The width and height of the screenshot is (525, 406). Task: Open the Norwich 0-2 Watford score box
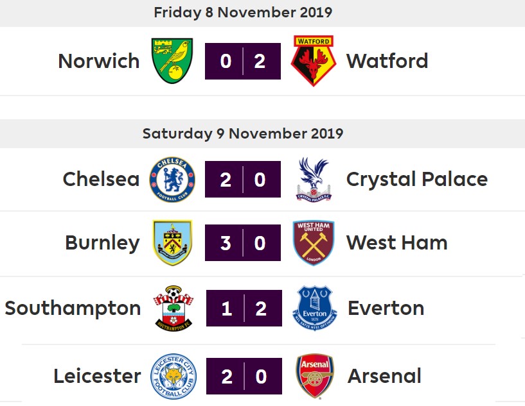243,61
